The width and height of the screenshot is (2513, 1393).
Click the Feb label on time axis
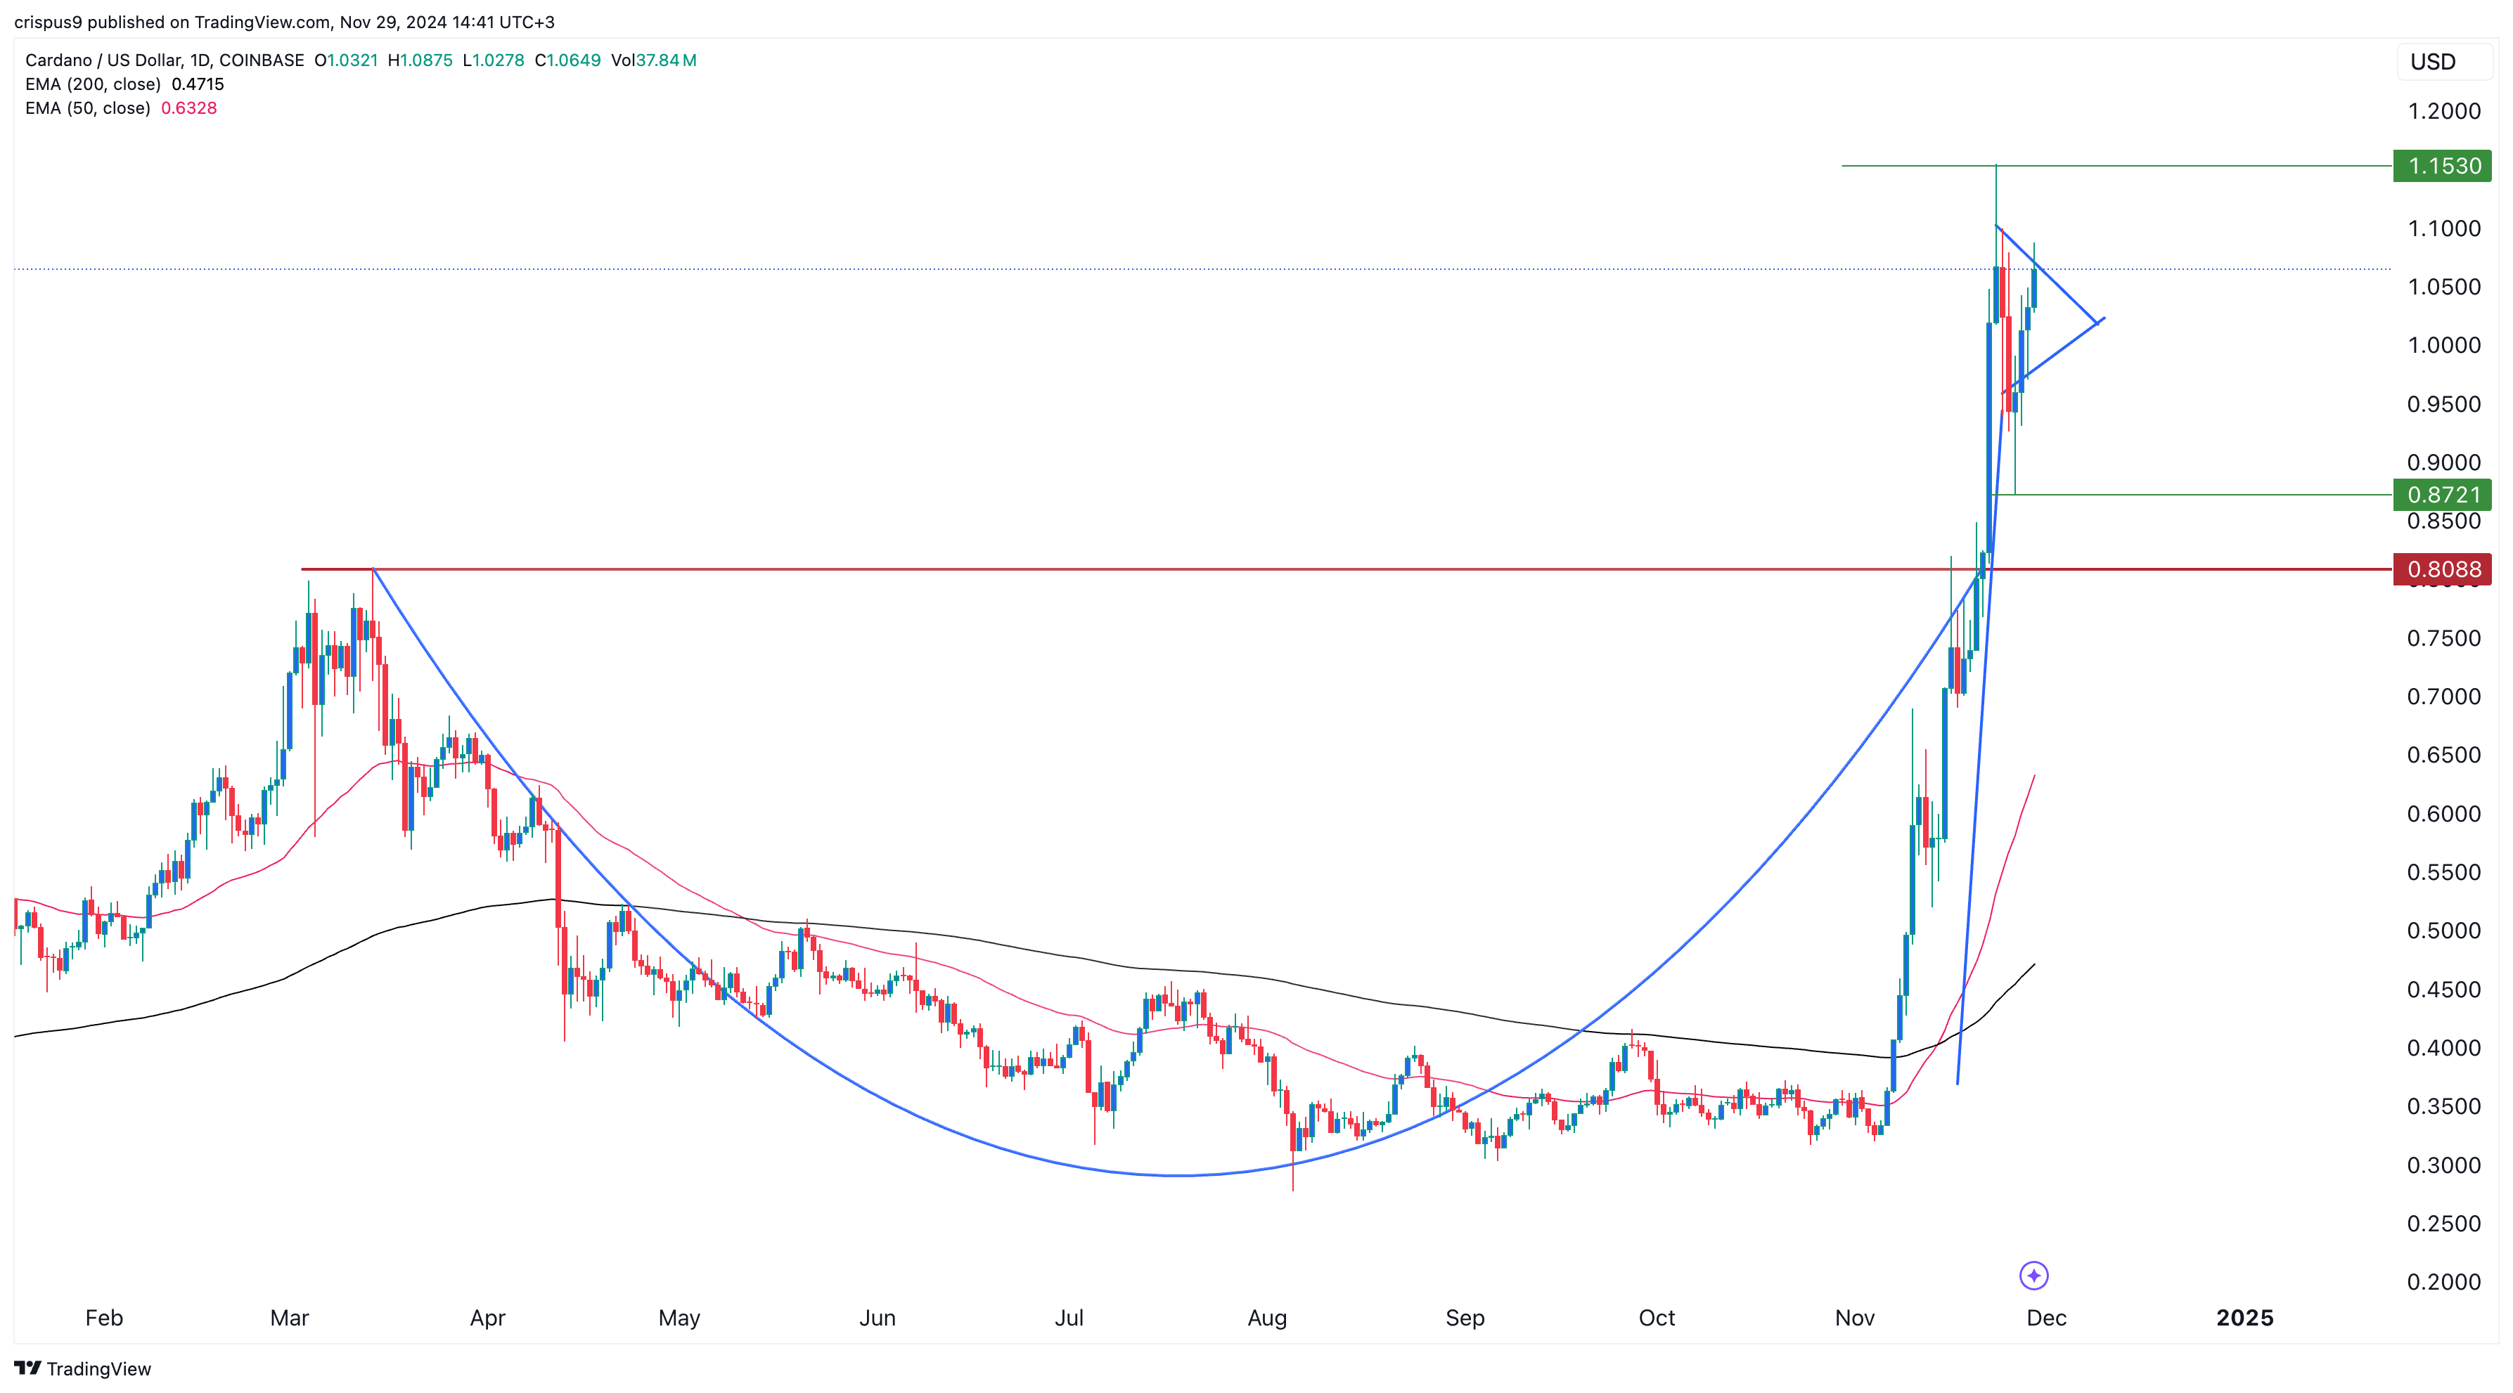pyautogui.click(x=104, y=1318)
